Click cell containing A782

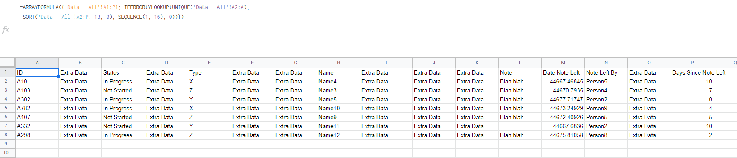(37, 108)
